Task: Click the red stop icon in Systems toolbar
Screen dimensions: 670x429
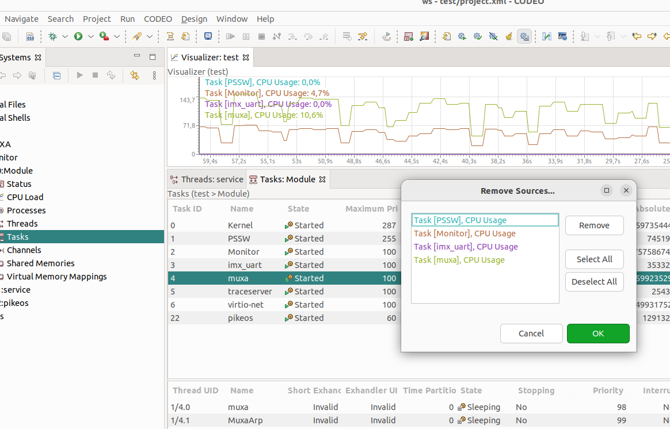Action: pyautogui.click(x=96, y=75)
